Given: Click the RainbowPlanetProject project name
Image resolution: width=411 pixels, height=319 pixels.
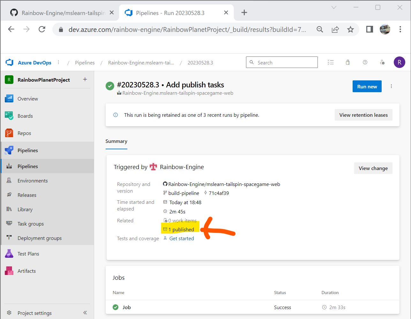Looking at the screenshot, I should point(44,80).
